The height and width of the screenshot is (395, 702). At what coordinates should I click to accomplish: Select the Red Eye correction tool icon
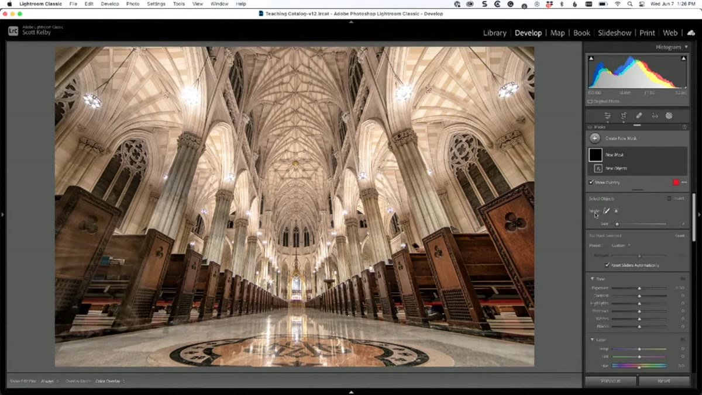[655, 116]
